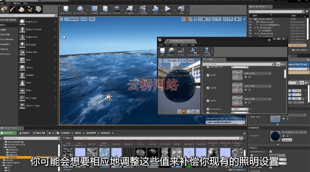Open the Foam01 texture dropdown
This screenshot has width=310, height=172.
click(257, 74)
